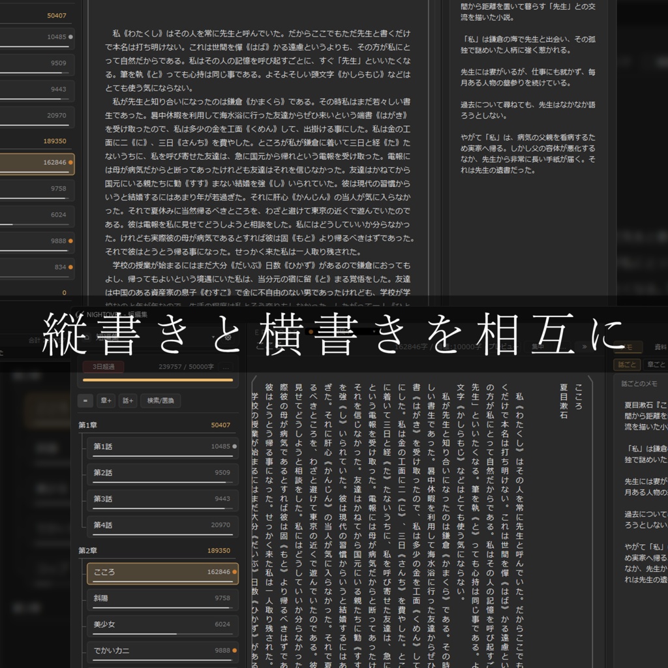Select highlighted 162846 row in top window

tap(37, 164)
